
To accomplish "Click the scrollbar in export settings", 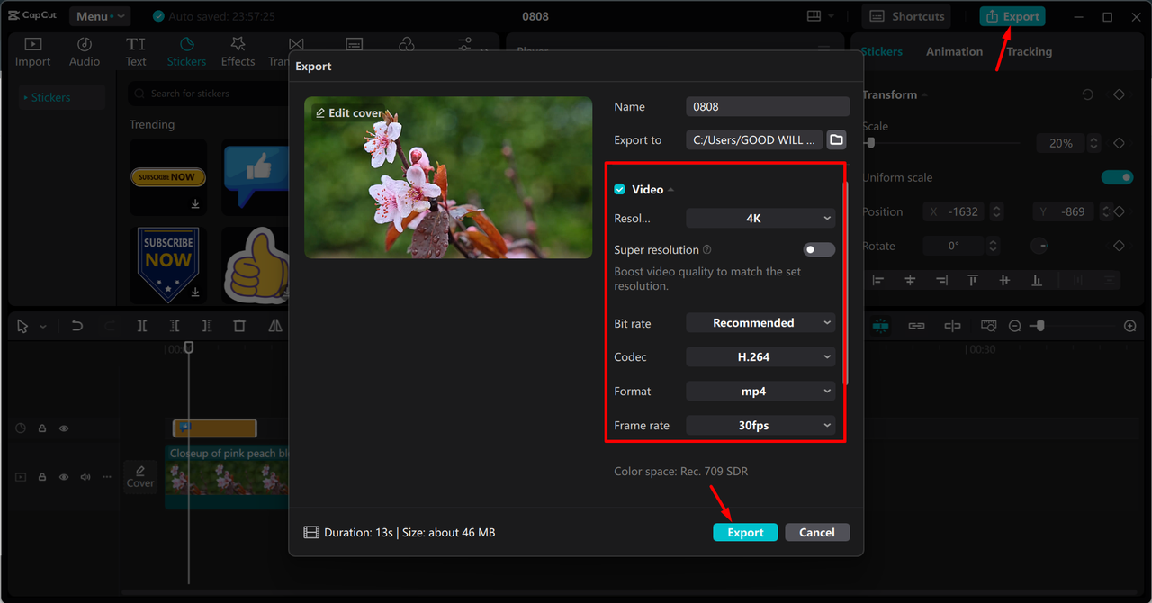I will pos(843,283).
